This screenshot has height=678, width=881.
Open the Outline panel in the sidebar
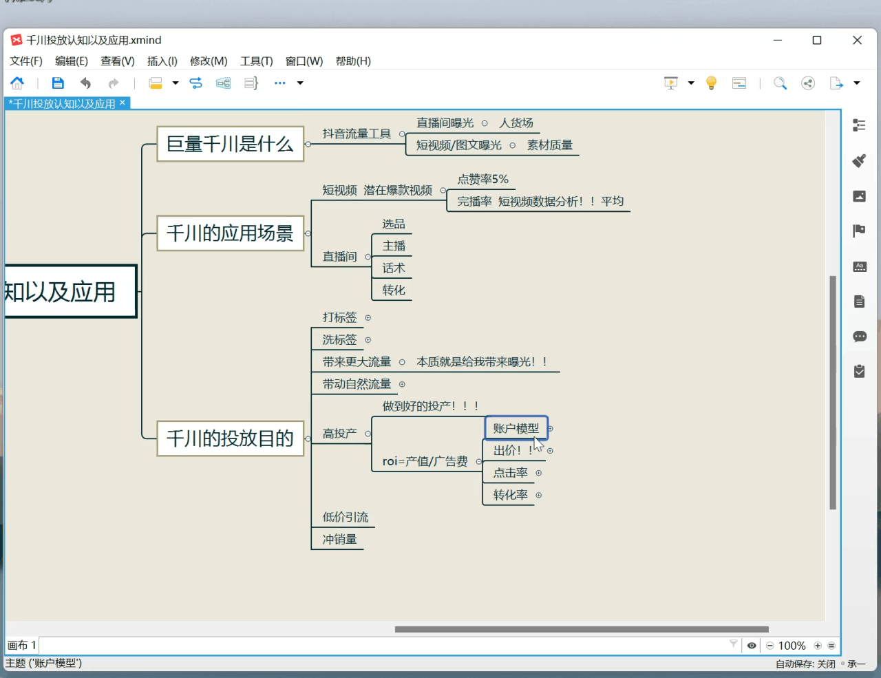(859, 125)
